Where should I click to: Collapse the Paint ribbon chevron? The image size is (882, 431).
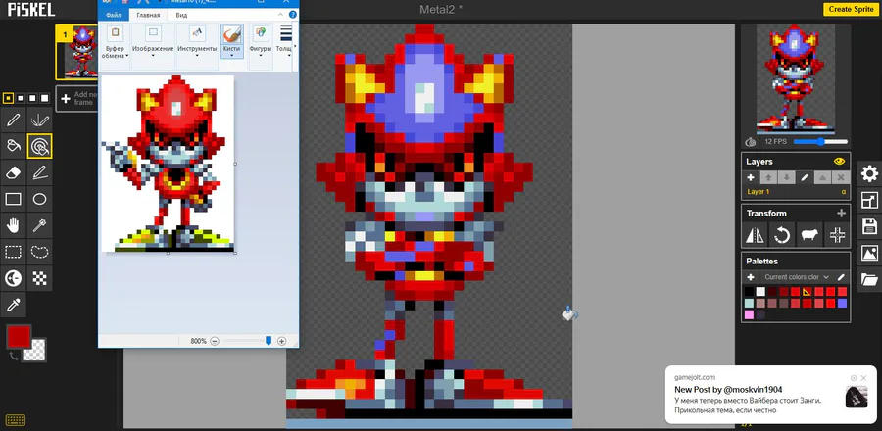pos(280,15)
